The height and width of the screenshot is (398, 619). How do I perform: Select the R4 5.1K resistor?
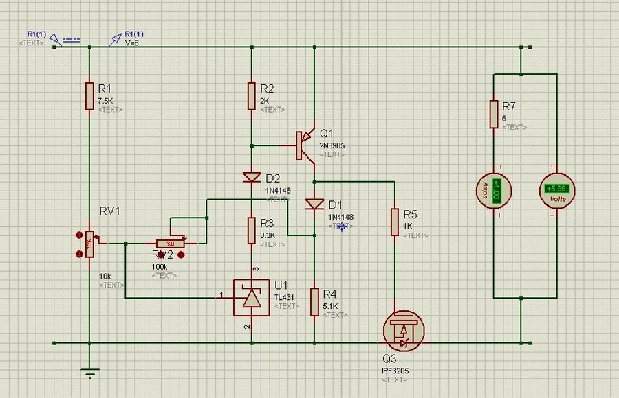pos(314,302)
